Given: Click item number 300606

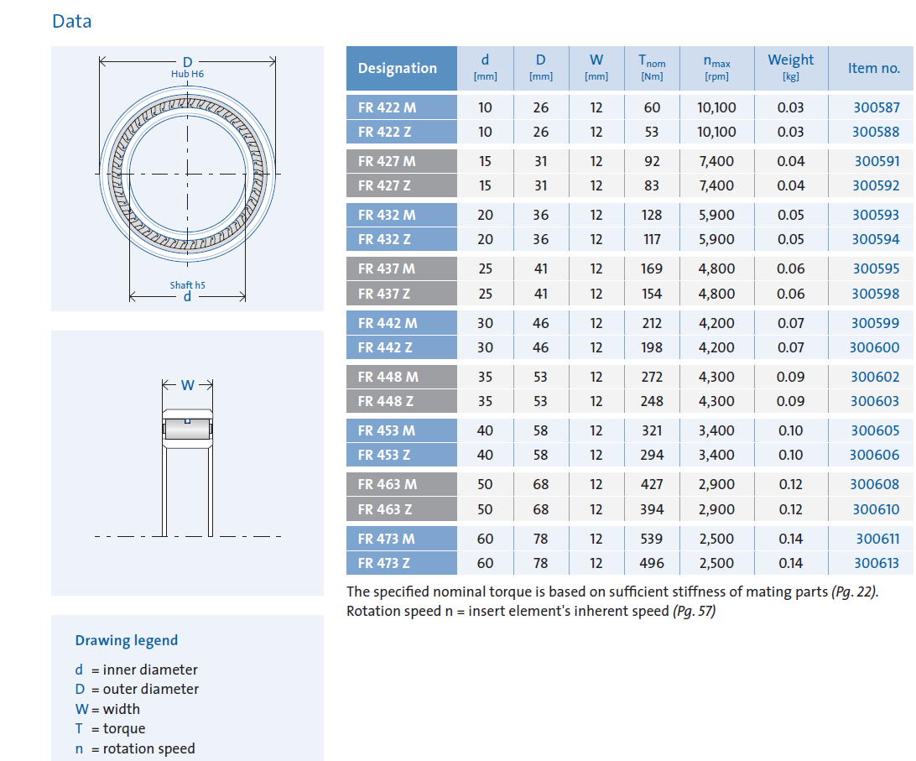Looking at the screenshot, I should pyautogui.click(x=875, y=456).
